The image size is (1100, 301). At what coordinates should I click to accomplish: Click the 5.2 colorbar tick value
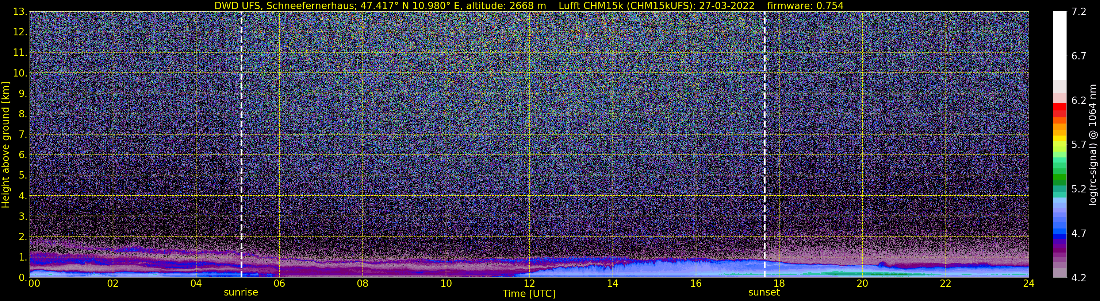point(1079,189)
